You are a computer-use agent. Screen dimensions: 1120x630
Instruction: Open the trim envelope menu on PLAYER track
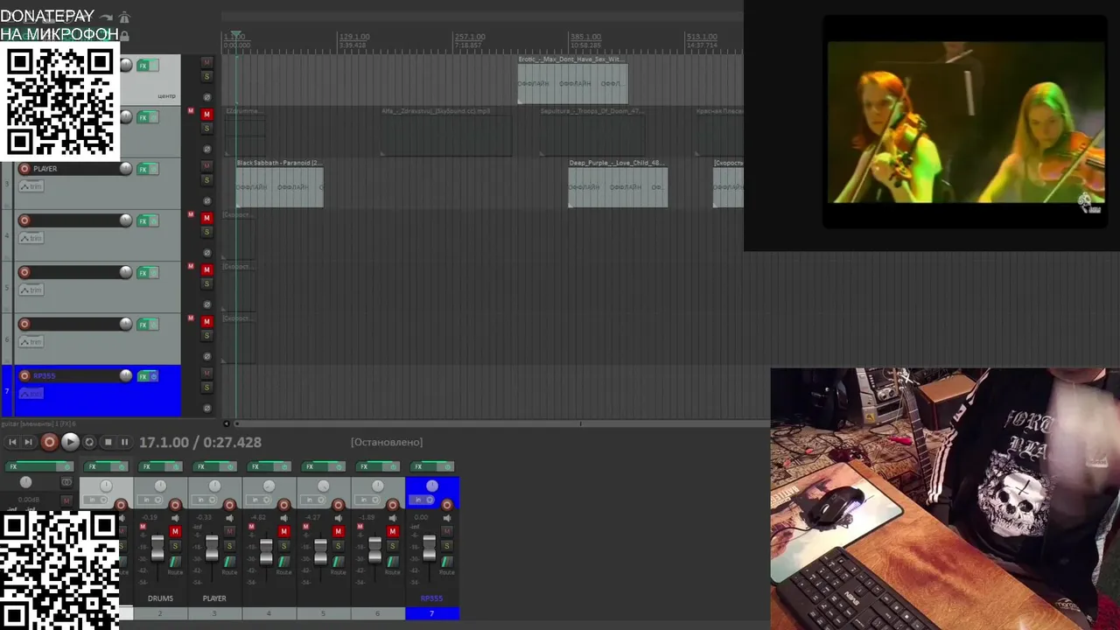tap(31, 186)
